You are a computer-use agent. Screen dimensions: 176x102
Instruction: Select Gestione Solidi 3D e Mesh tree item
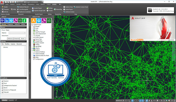tap(41, 56)
